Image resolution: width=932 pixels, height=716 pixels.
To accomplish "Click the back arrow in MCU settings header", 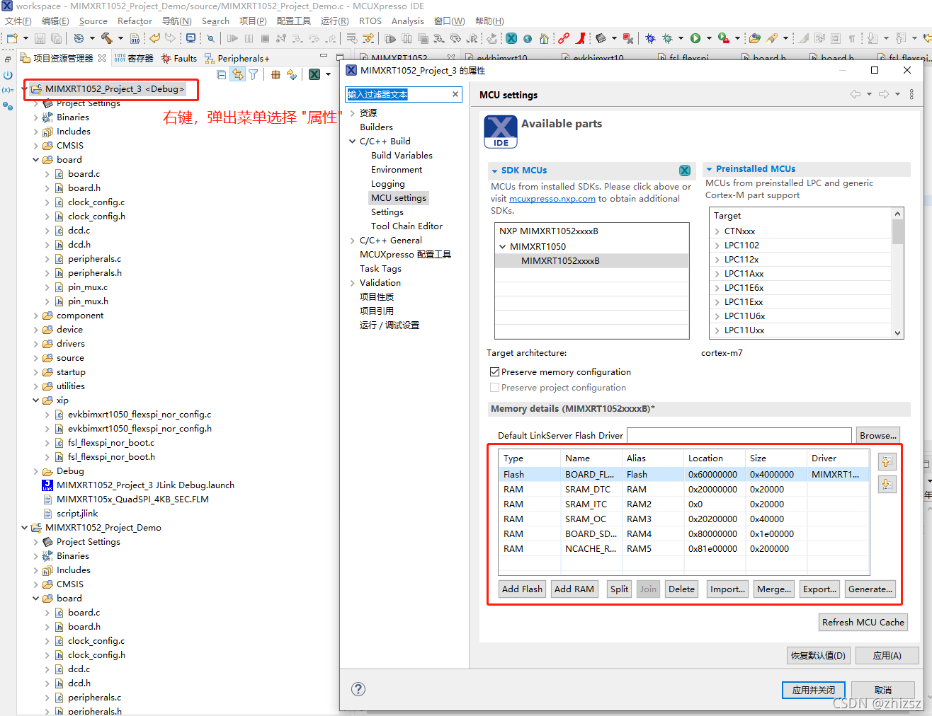I will [856, 94].
